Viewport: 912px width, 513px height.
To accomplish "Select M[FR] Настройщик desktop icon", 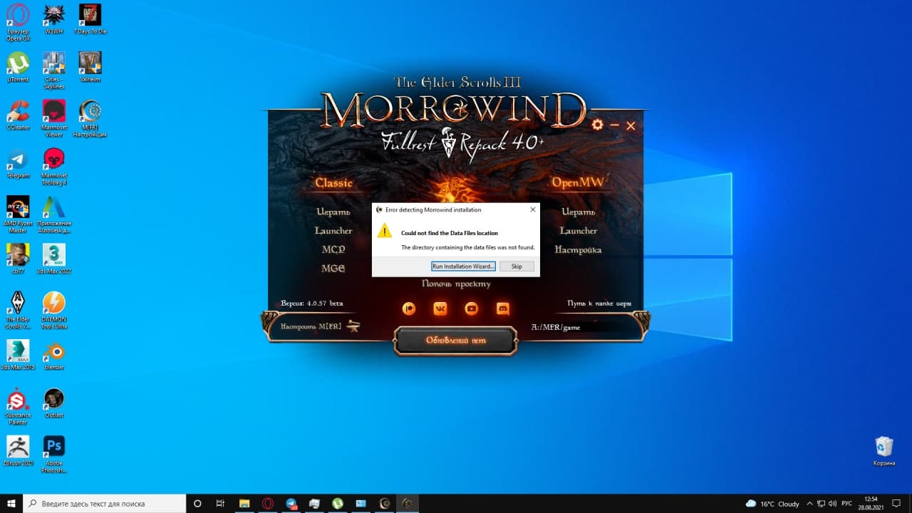I will pos(90,118).
